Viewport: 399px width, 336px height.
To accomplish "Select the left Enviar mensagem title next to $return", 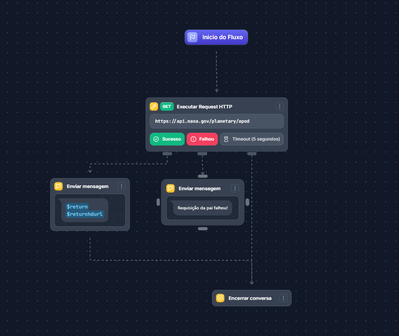I will pos(88,186).
